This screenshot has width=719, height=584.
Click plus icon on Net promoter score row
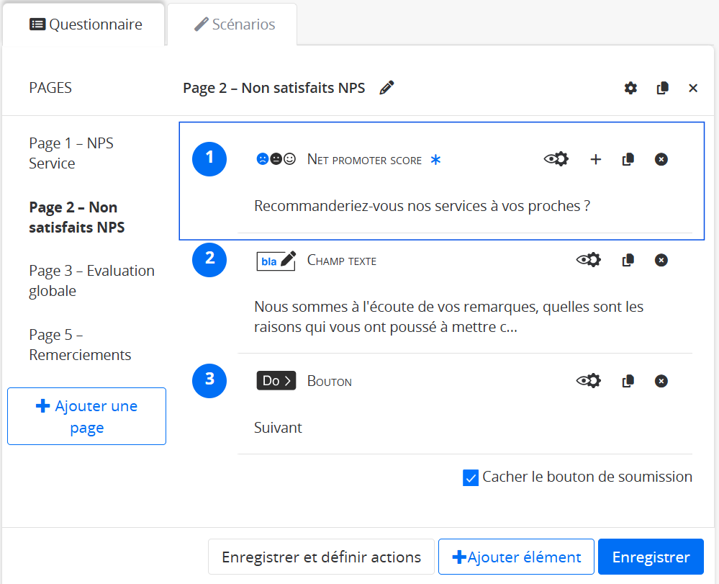tap(595, 159)
